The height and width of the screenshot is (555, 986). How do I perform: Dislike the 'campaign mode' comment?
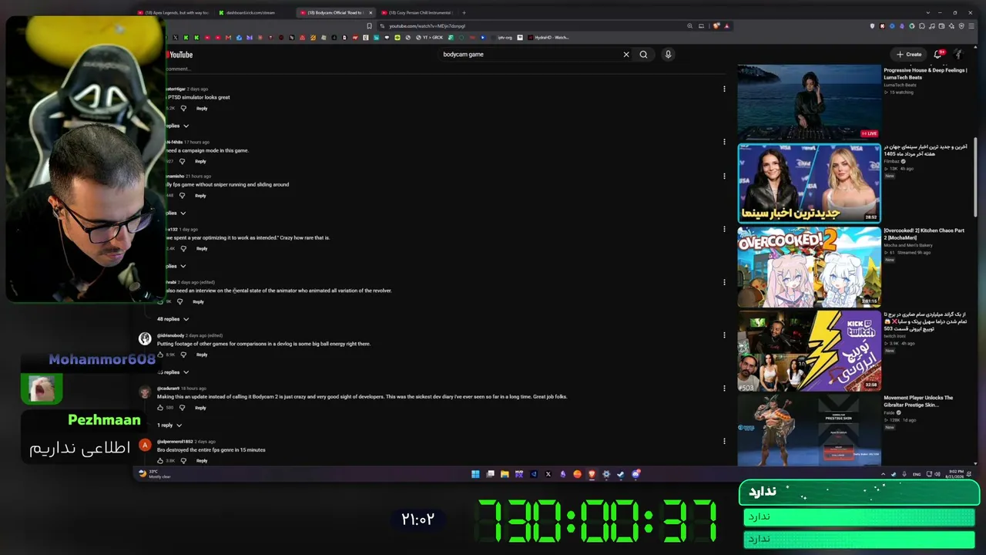(182, 162)
